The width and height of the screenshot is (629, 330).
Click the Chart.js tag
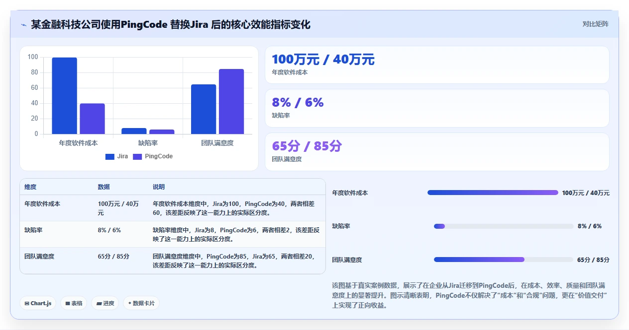point(38,303)
